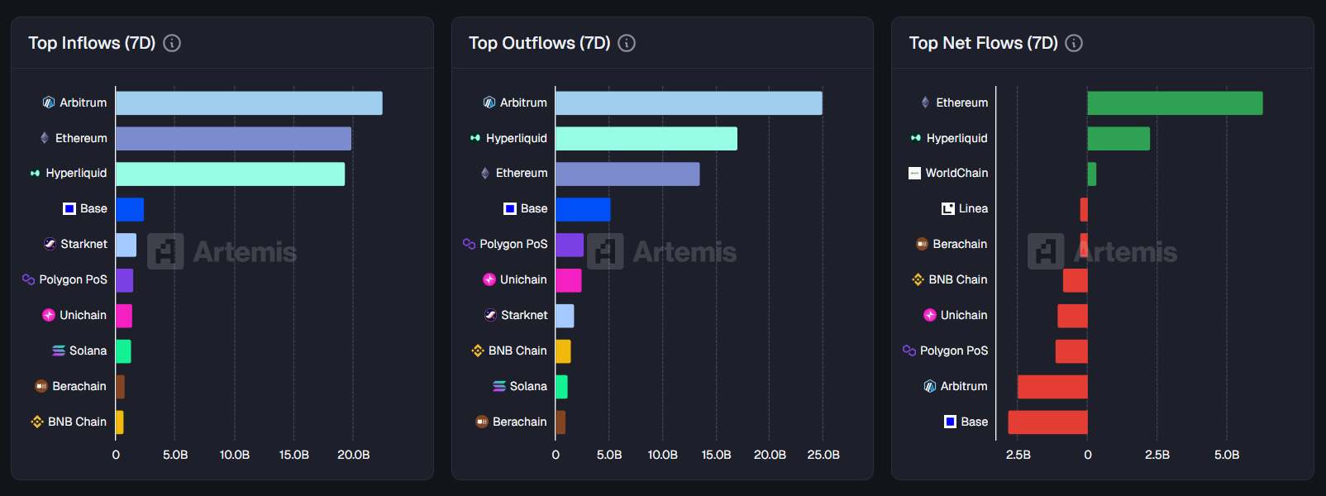This screenshot has width=1326, height=496.
Task: Click the WorldChain icon in Top Net Flows
Action: 914,173
